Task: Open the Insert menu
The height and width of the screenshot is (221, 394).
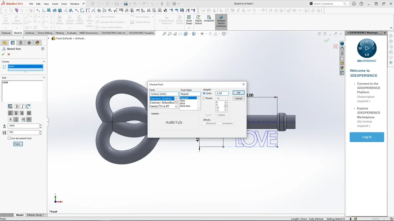Action: (x=55, y=4)
